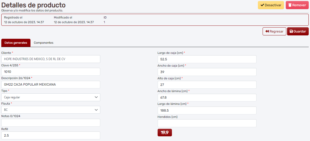Select the Datos generales tab
Image resolution: width=310 pixels, height=141 pixels.
(x=16, y=43)
